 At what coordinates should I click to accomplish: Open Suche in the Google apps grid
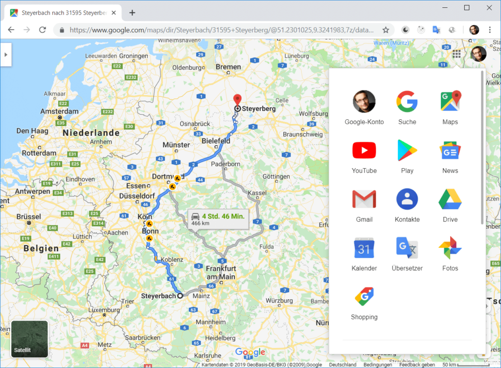click(x=407, y=107)
